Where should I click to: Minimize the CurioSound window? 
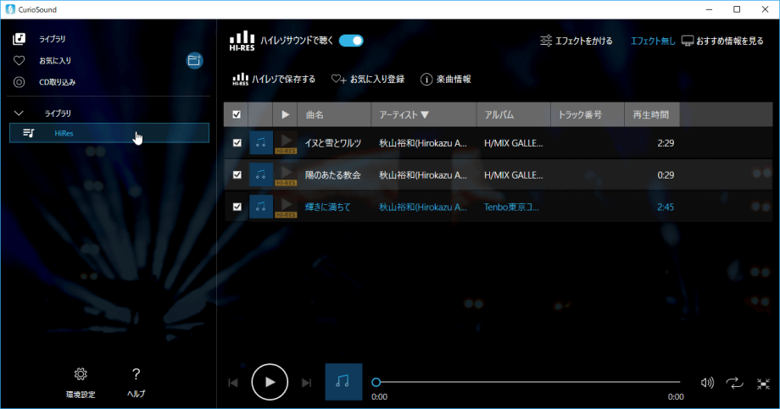click(709, 9)
